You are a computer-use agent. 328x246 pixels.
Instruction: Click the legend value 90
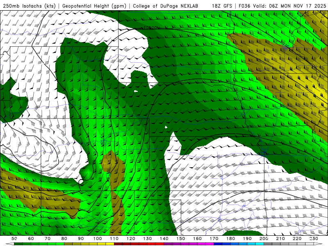[81, 239]
